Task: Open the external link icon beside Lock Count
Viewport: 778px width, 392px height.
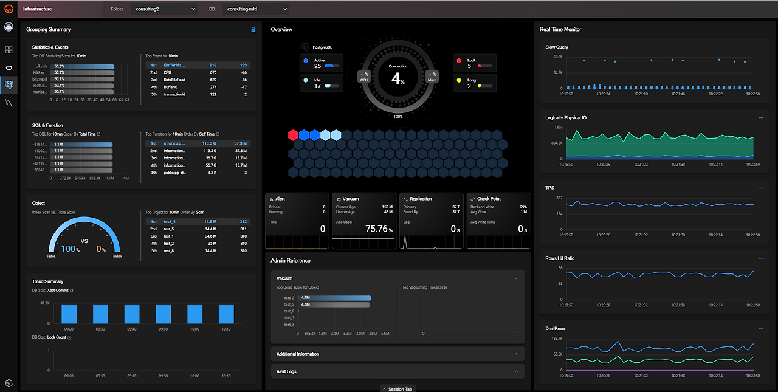Action: (x=69, y=337)
